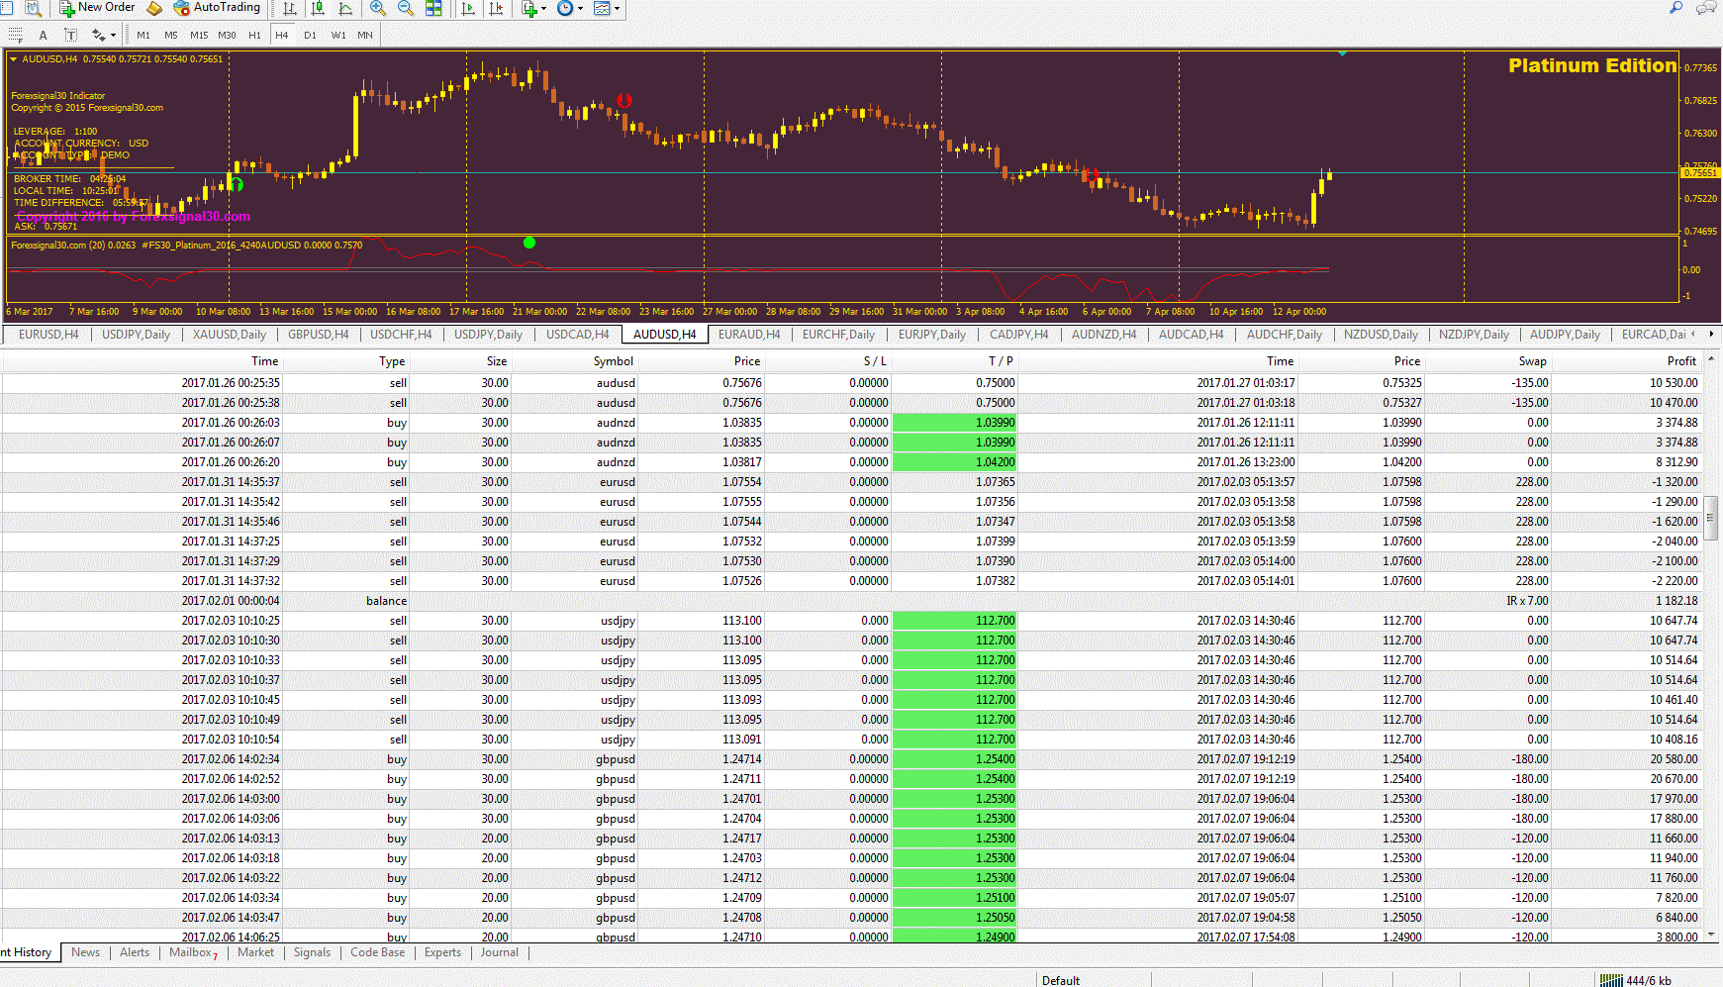This screenshot has width=1723, height=987.
Task: Open the EURAUD,H4 chart tab
Action: coord(749,335)
